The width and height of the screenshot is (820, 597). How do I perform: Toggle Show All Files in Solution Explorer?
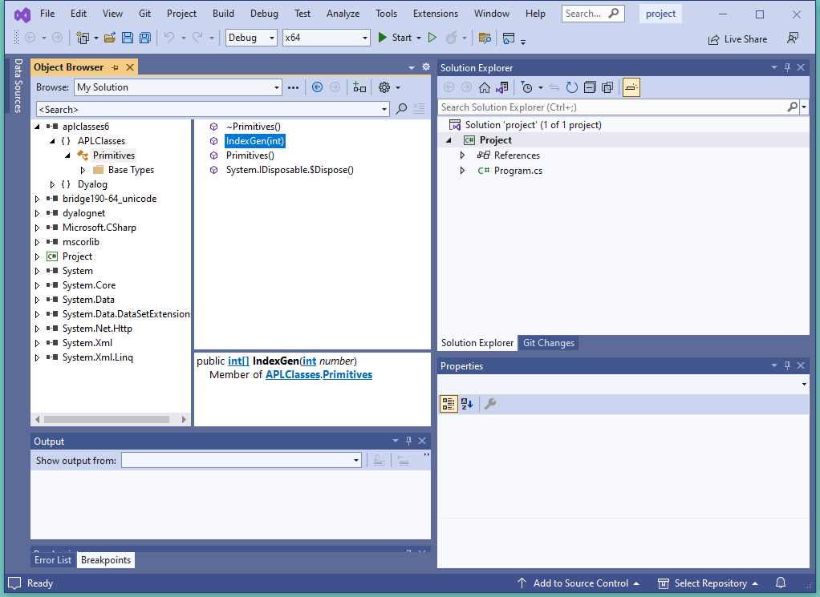pos(607,87)
